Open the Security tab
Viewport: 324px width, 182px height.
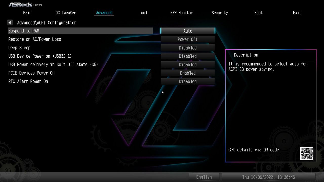pos(220,13)
